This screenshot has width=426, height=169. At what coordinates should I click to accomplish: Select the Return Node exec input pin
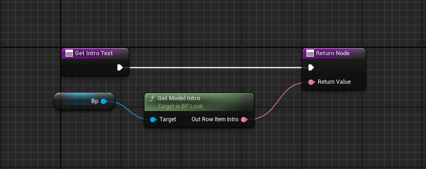311,67
